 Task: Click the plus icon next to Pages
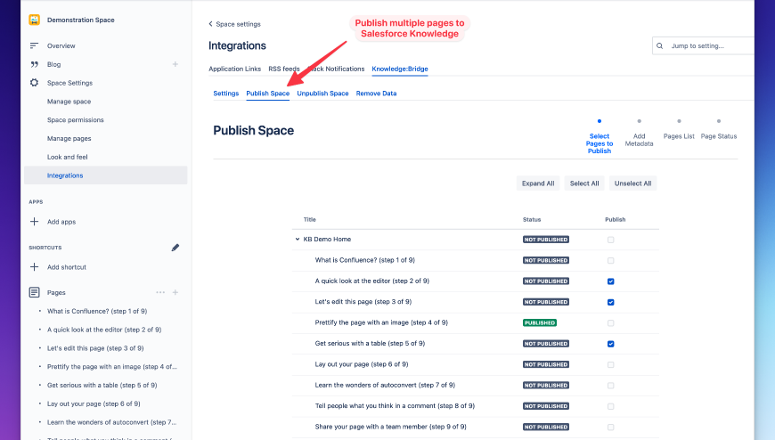click(175, 292)
